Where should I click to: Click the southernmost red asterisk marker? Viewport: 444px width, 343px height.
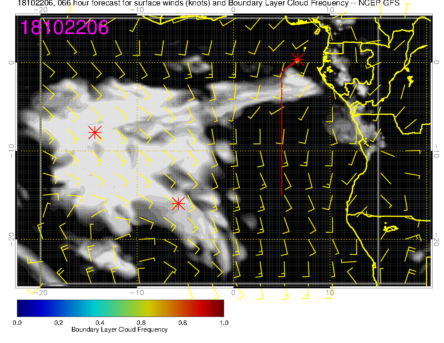[178, 203]
